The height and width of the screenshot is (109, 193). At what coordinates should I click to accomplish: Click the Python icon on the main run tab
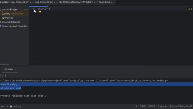point(5,69)
